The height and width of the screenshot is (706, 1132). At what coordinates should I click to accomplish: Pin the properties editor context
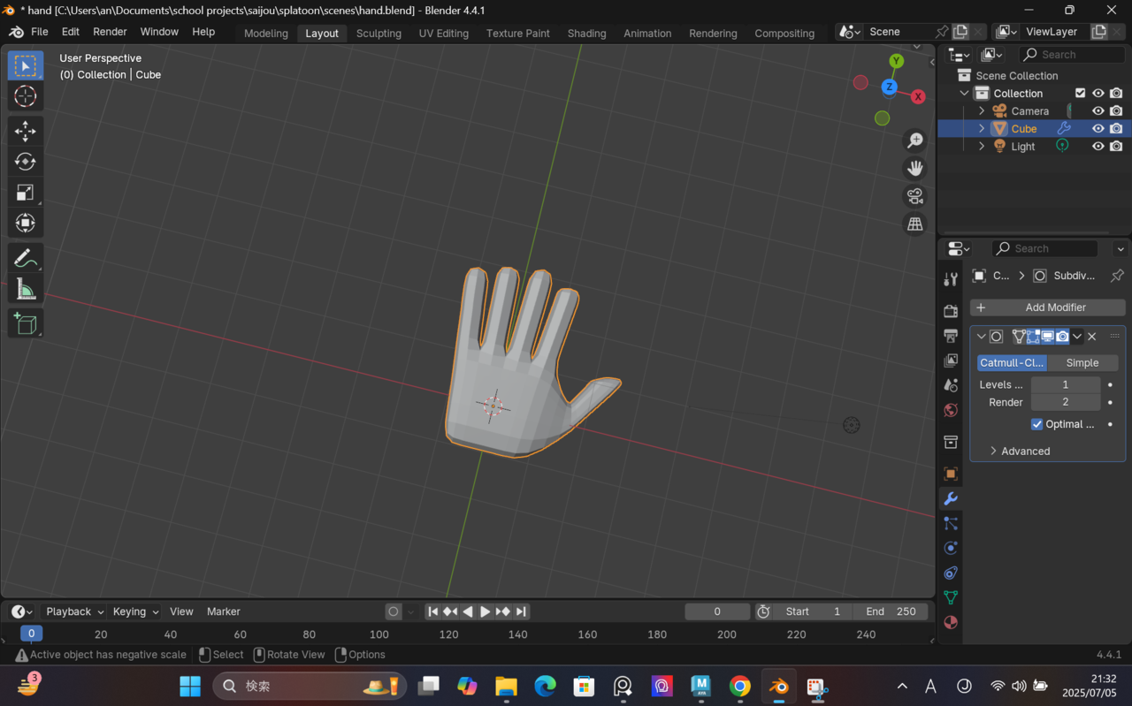[x=1117, y=276]
